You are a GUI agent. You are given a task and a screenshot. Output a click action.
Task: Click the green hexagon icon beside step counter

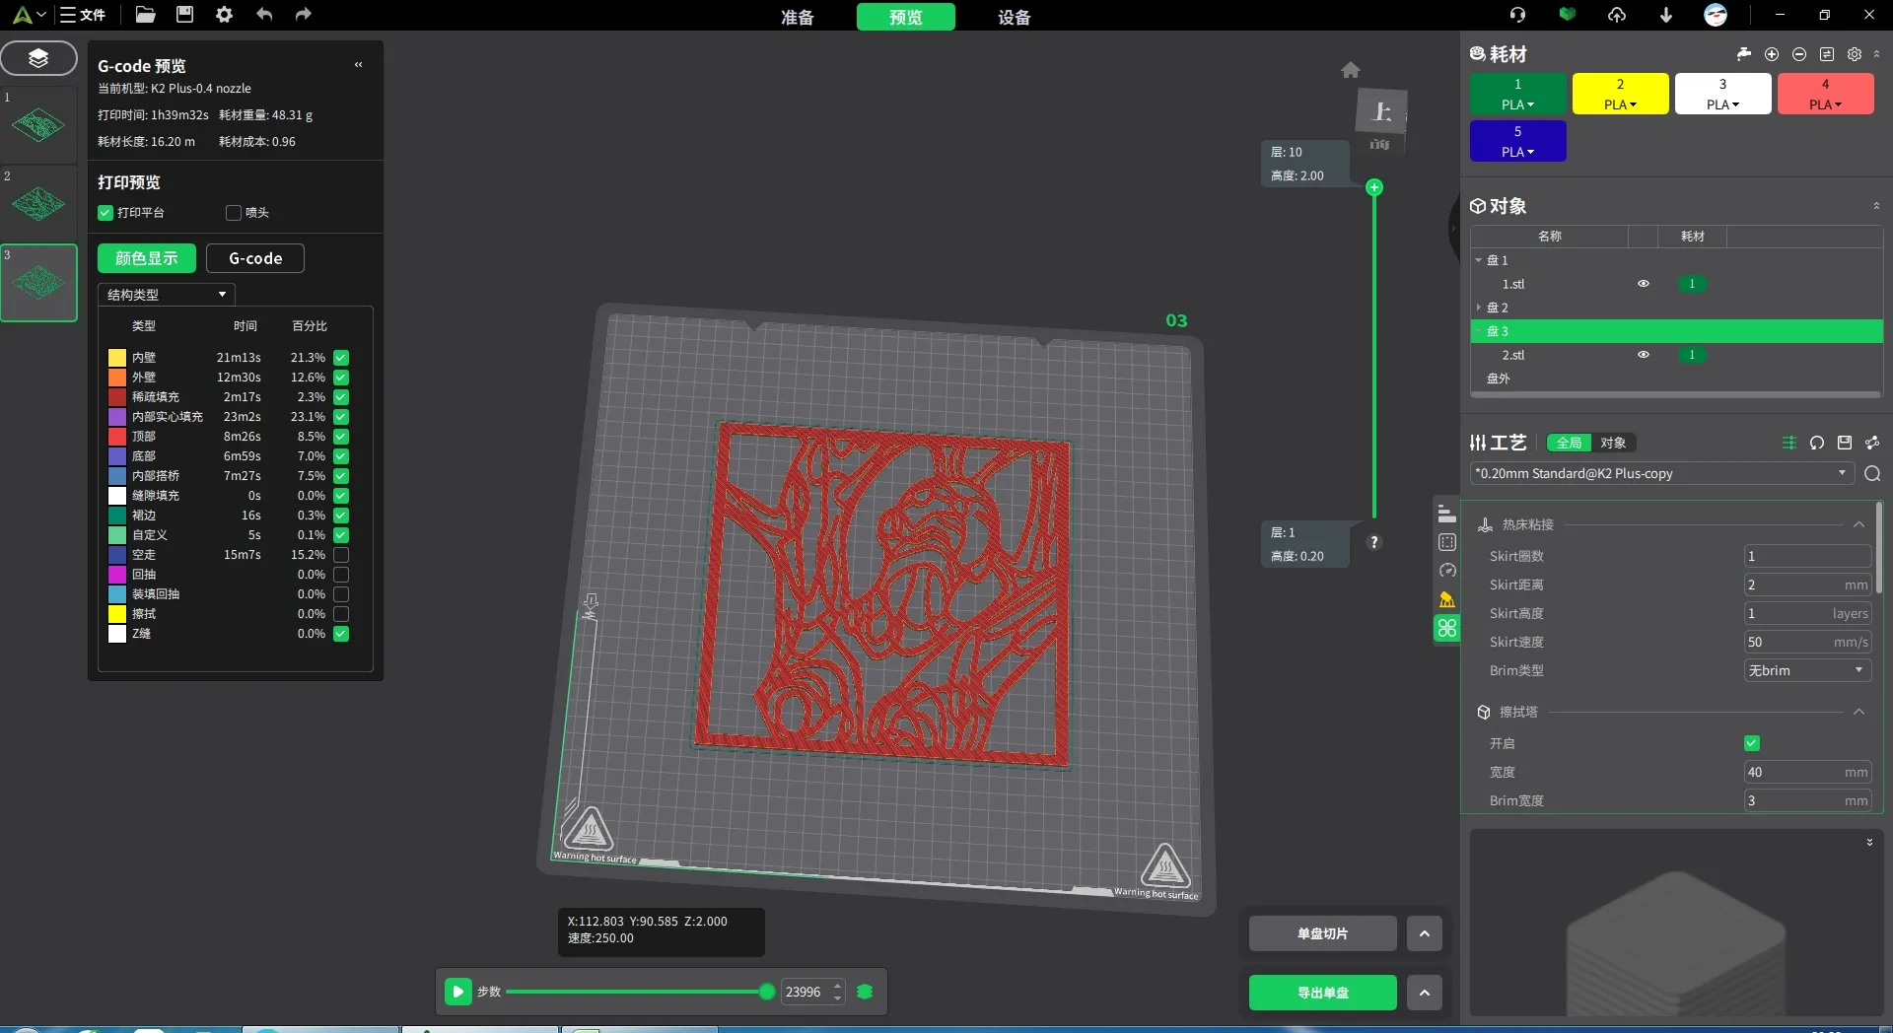click(866, 992)
